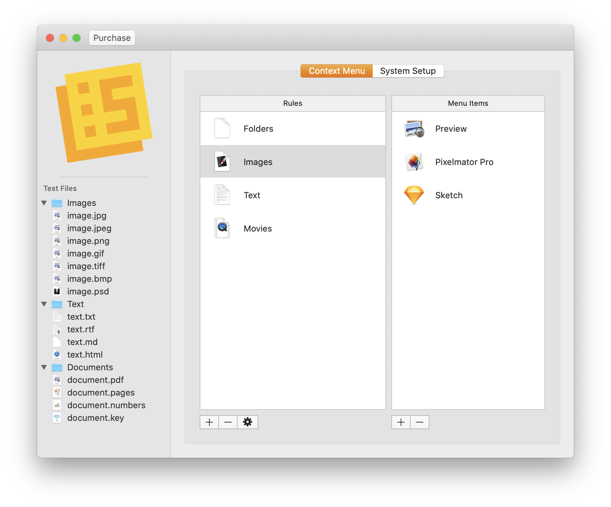Select the Sketch menu item name

(449, 195)
